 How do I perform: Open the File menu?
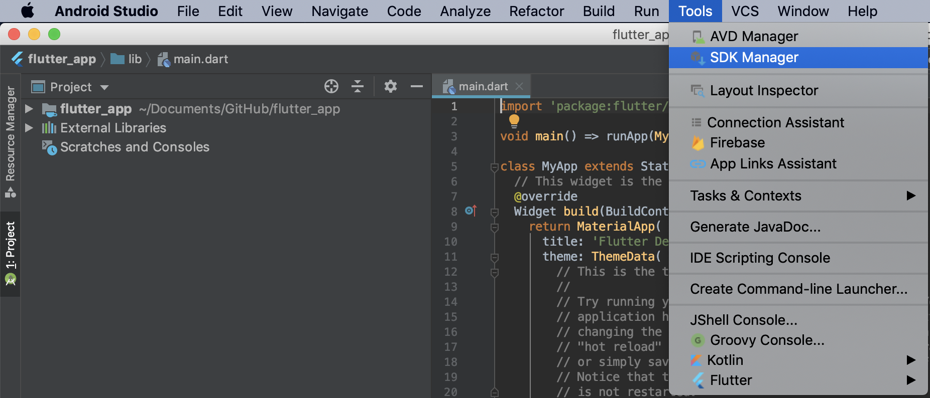click(x=188, y=11)
